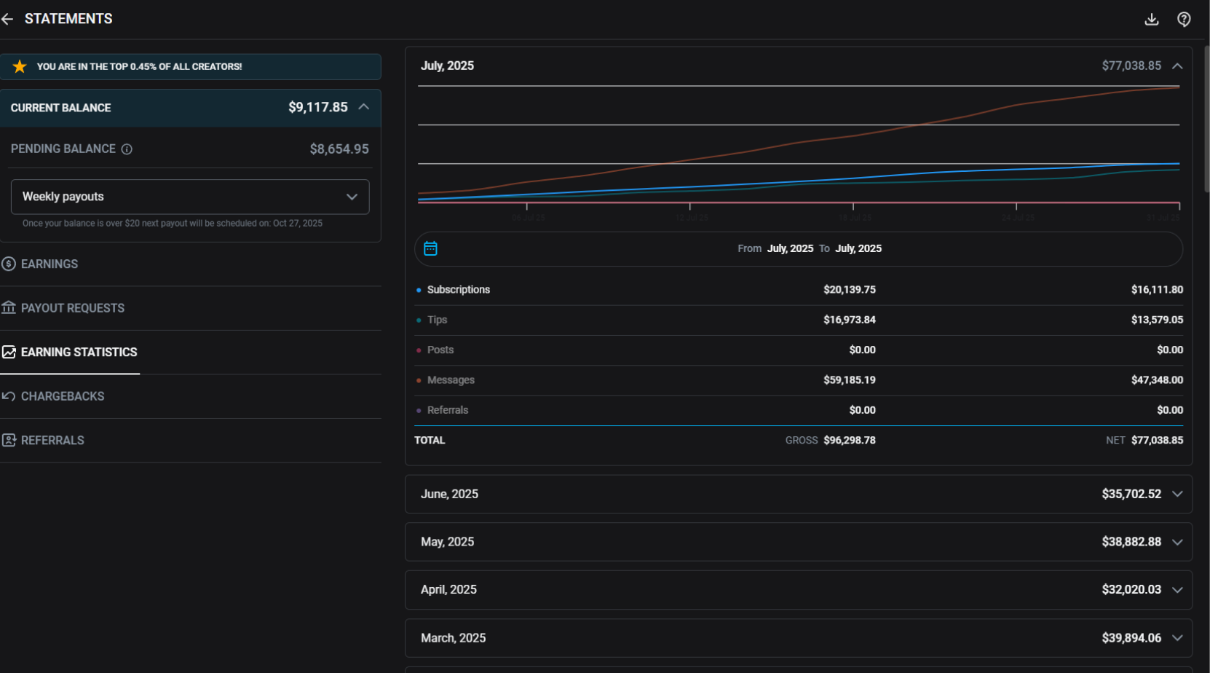Screen dimensions: 1210x673
Task: Click the Payout Requests bank icon
Action: point(9,307)
